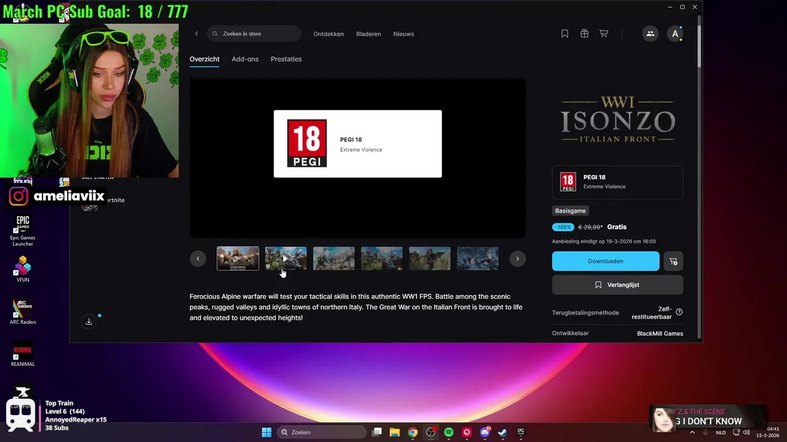Open REANIMAL desktop shortcut
This screenshot has height=442, width=787.
pos(23,354)
